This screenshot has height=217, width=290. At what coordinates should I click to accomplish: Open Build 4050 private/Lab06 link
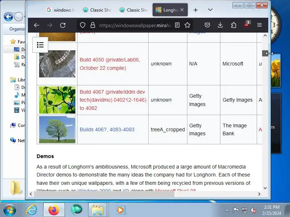pos(110,64)
